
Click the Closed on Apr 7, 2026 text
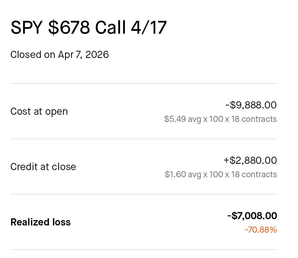point(59,54)
